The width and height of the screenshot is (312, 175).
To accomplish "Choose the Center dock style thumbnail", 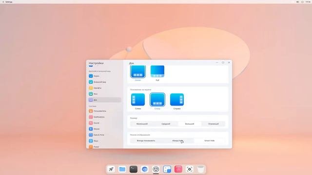I will pyautogui.click(x=138, y=71).
